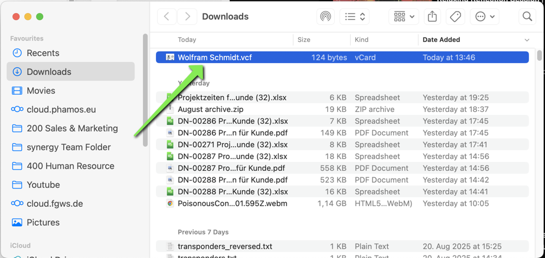Click the file list vertical scrollbar
The image size is (545, 258).
[x=539, y=56]
